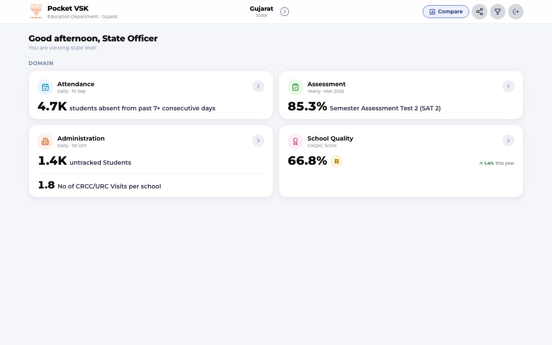
Task: Click the Attendance calendar icon
Action: click(45, 87)
